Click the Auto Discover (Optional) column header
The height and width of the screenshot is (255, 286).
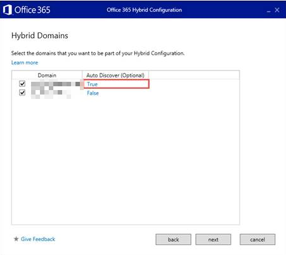coord(115,75)
